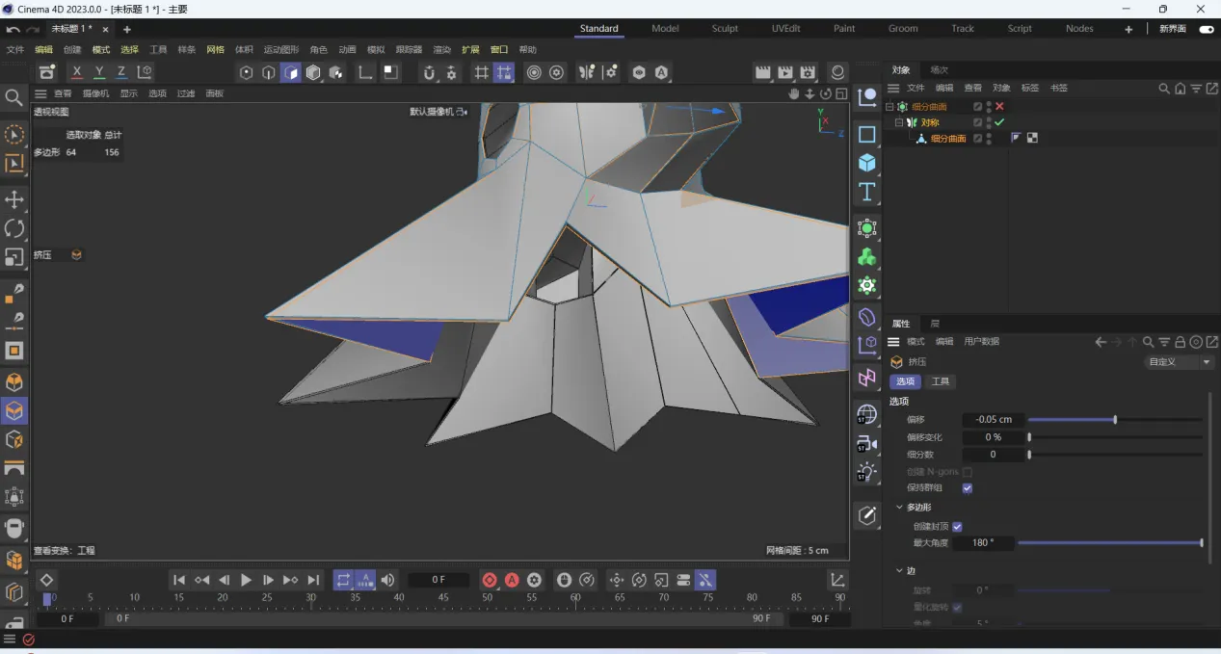Image resolution: width=1221 pixels, height=654 pixels.
Task: Toggle the X axis lock icon
Action: point(77,72)
